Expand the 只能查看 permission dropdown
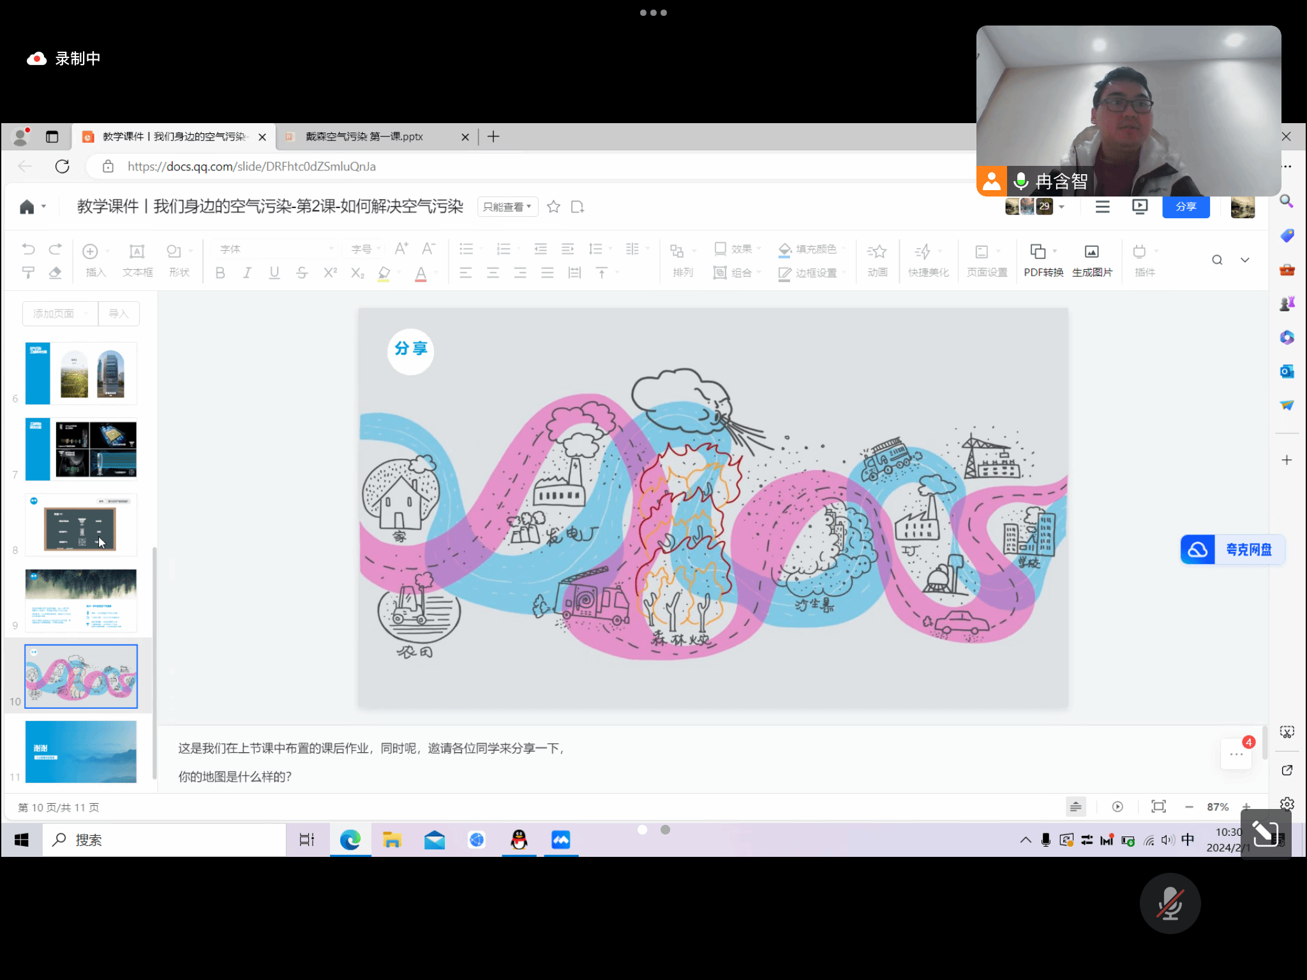 [x=507, y=207]
